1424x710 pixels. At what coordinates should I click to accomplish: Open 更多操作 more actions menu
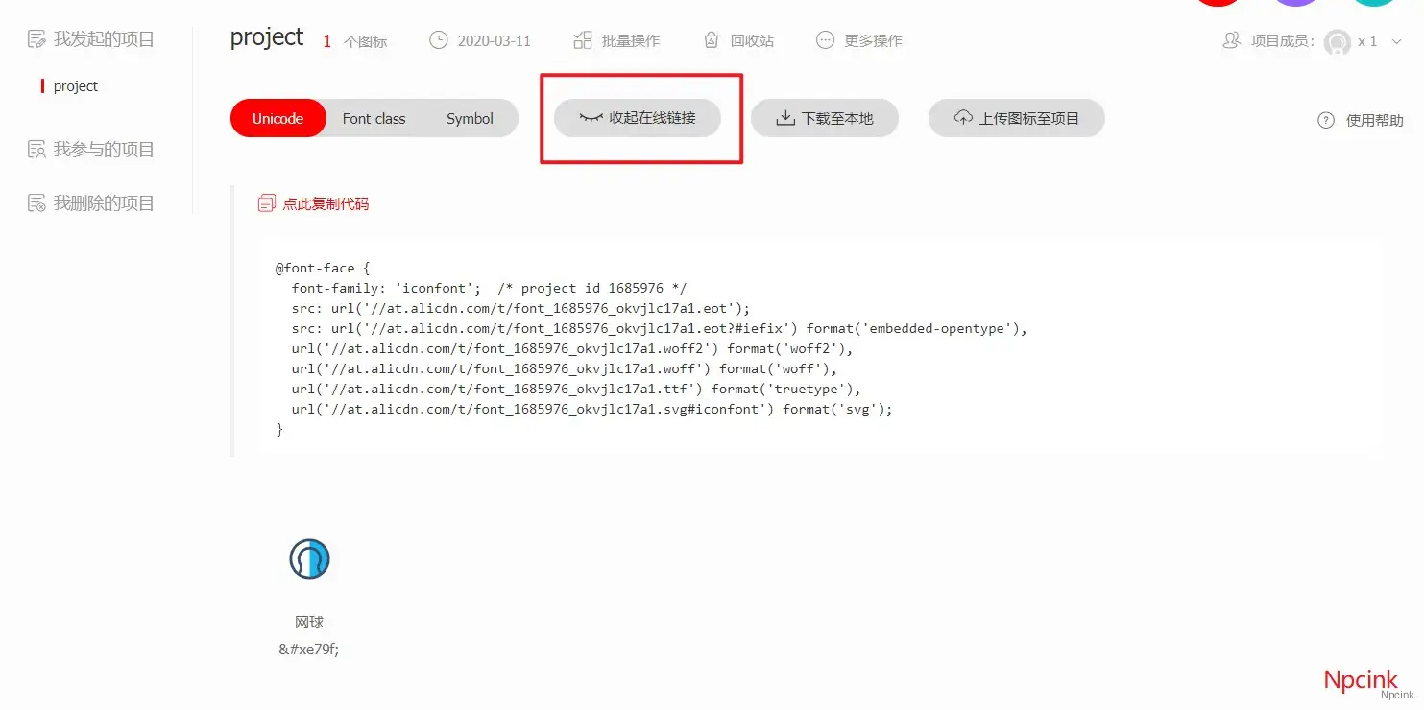point(859,40)
